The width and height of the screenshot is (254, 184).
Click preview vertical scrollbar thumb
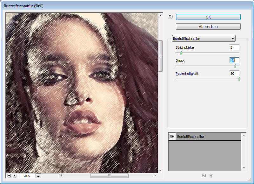tap(160, 56)
